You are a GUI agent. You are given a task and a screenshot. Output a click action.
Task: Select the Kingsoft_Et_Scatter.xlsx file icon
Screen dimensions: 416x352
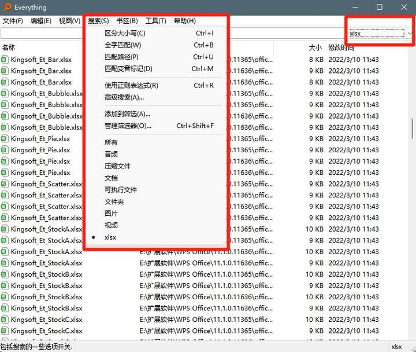point(5,184)
